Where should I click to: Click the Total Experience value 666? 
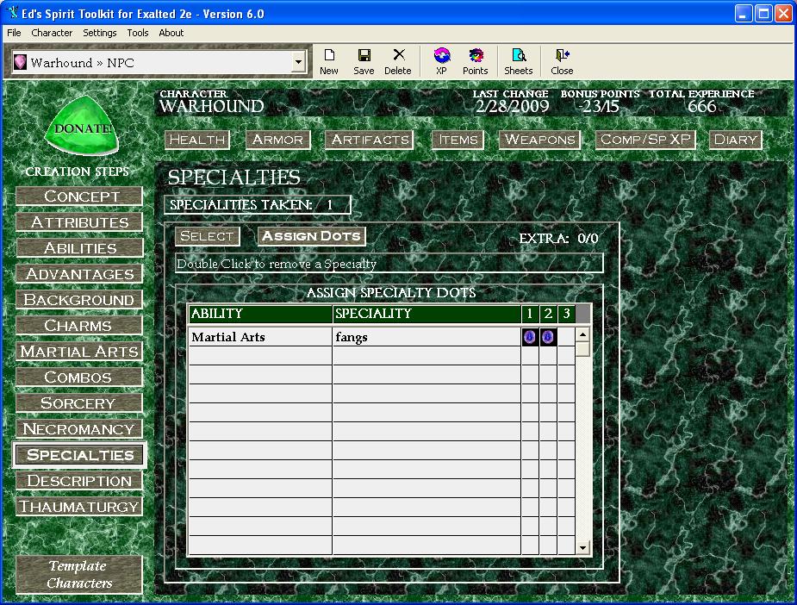[x=702, y=106]
